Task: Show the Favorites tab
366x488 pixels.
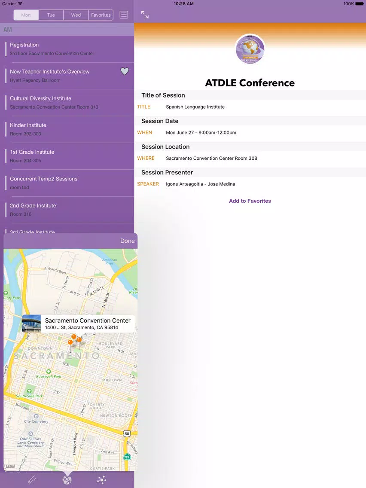Action: (x=101, y=15)
